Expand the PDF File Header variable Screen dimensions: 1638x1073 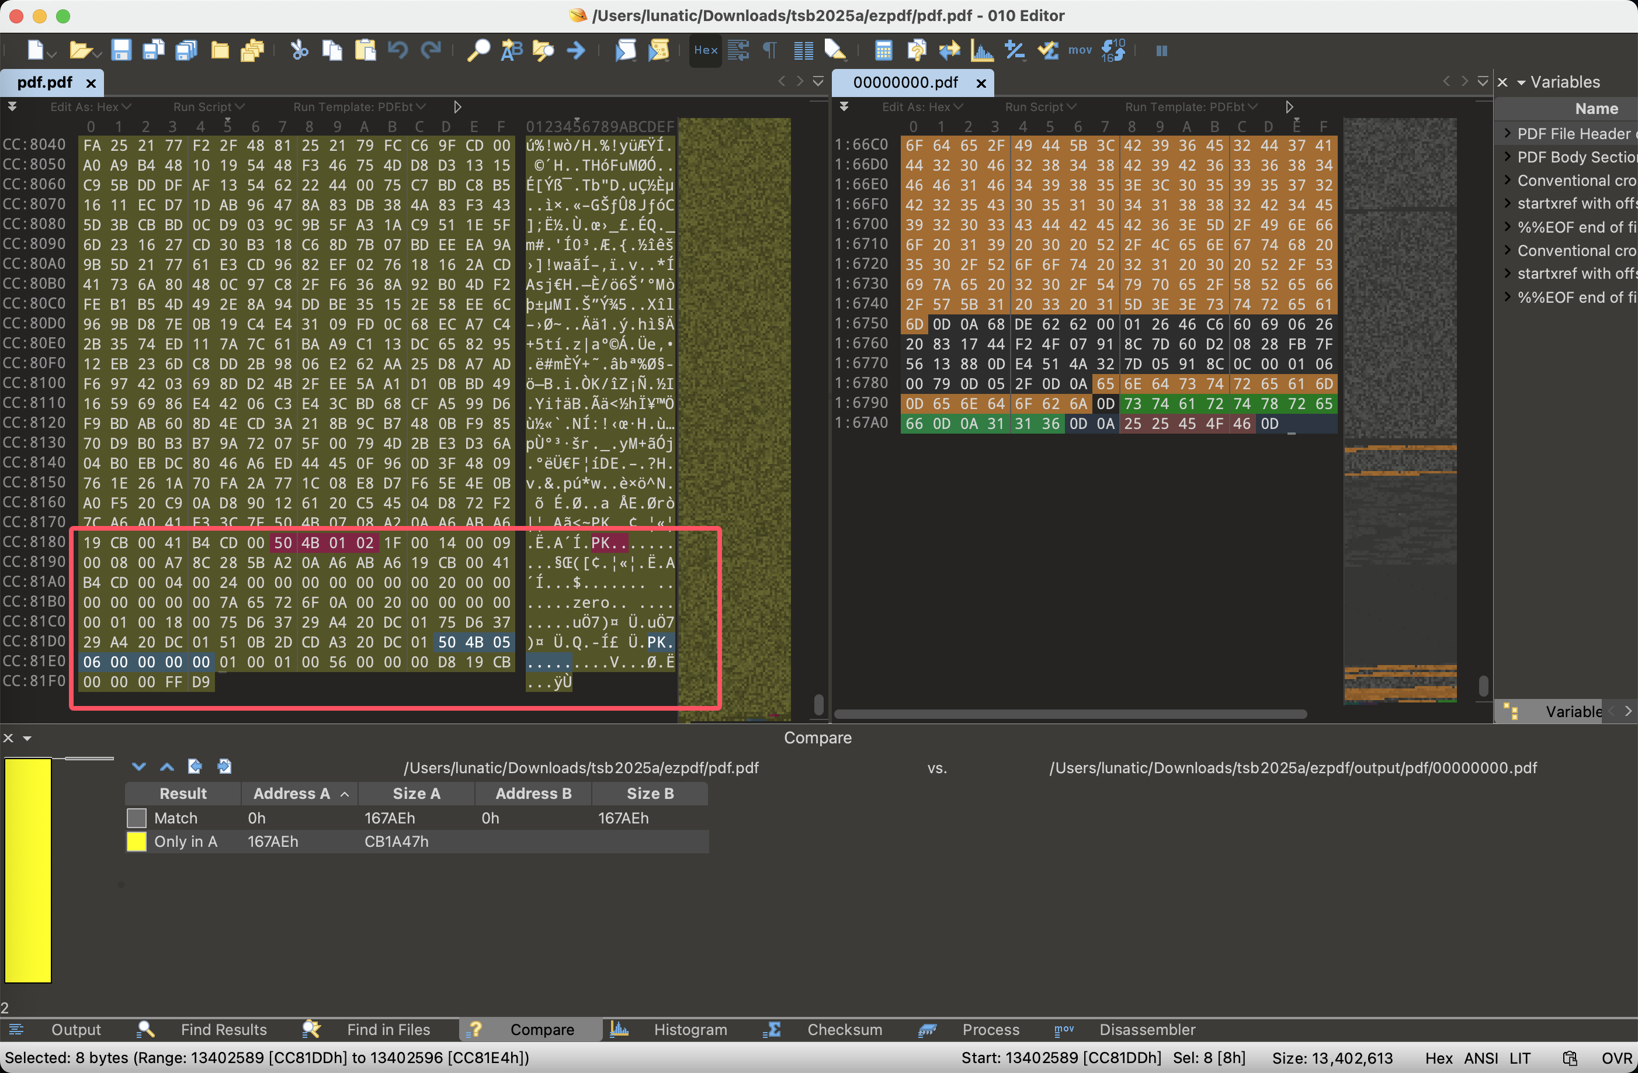tap(1507, 134)
